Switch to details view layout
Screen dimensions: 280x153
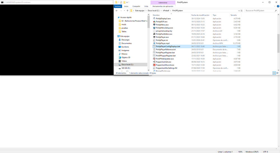(274, 73)
